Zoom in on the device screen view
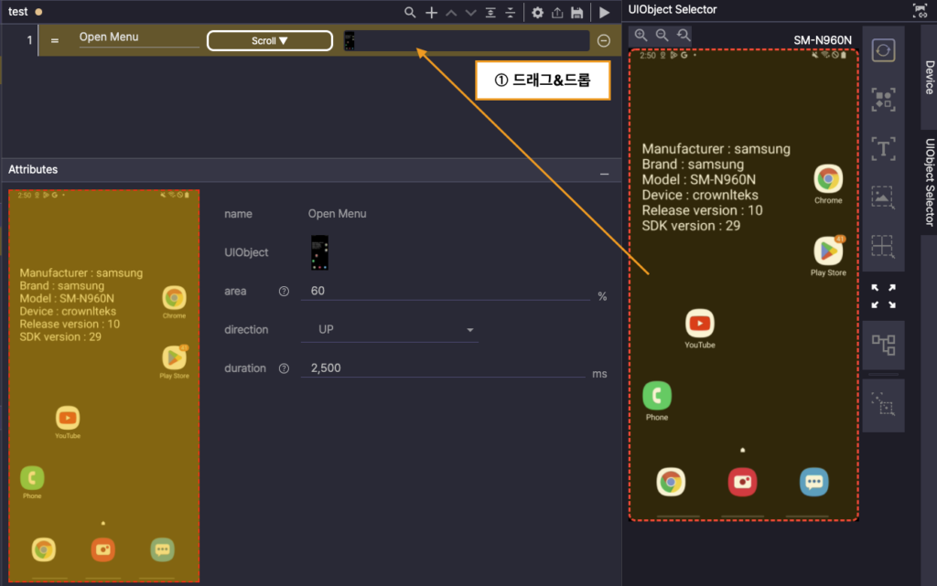Screen dimensions: 937x586 [641, 35]
